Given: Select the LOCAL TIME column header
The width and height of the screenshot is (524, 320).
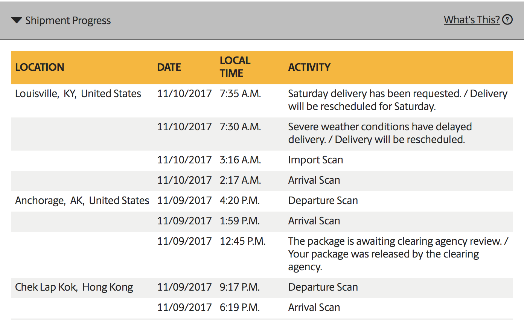Looking at the screenshot, I should click(x=235, y=67).
